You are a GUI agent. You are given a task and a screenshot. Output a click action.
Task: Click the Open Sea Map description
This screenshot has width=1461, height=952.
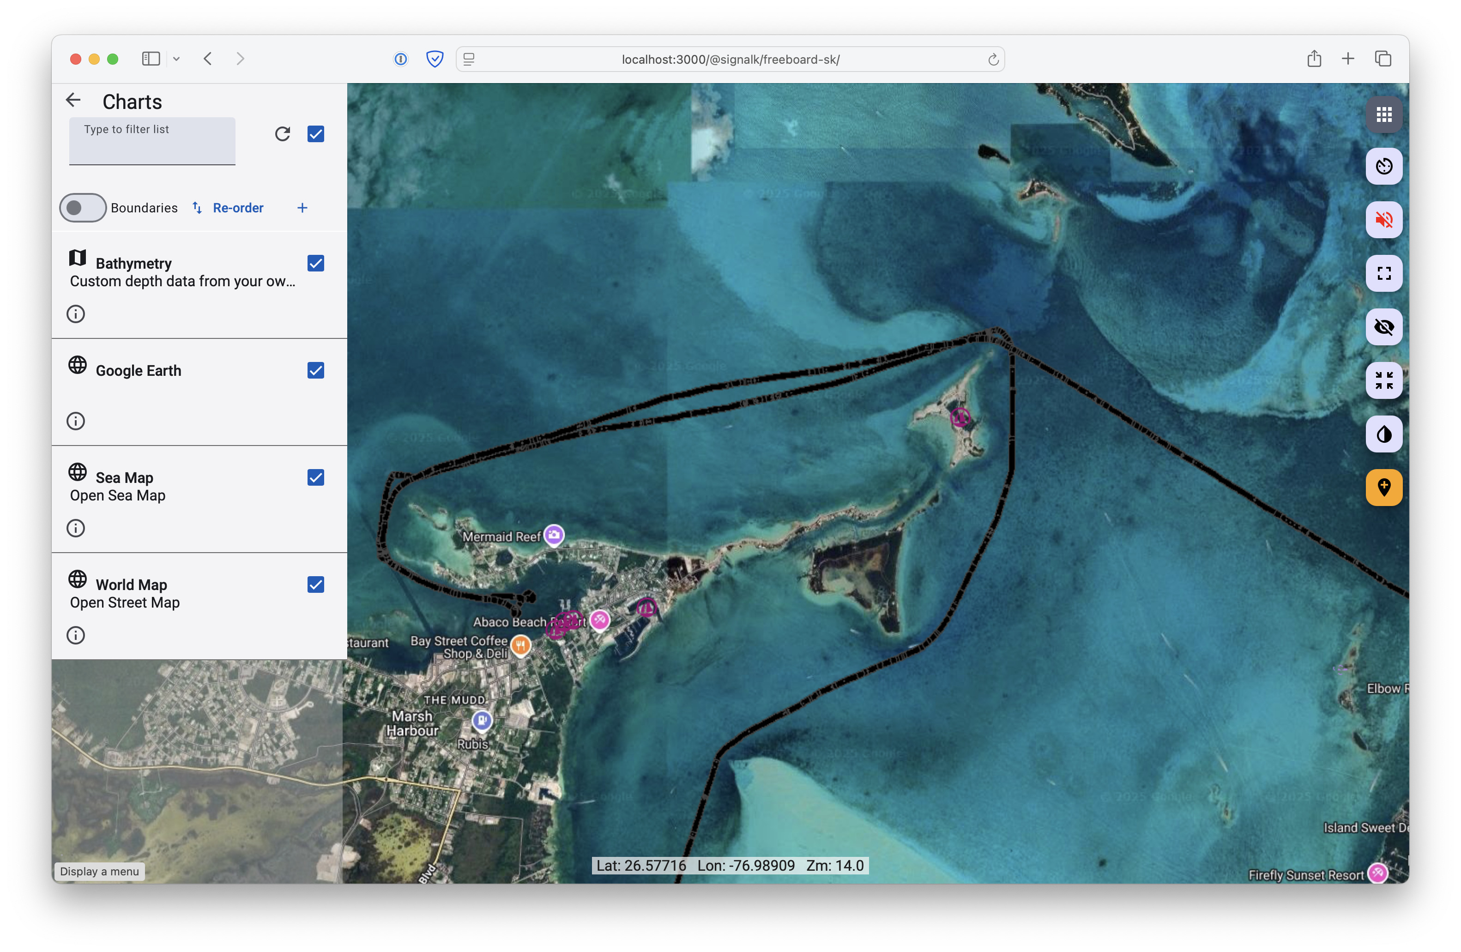pos(118,496)
